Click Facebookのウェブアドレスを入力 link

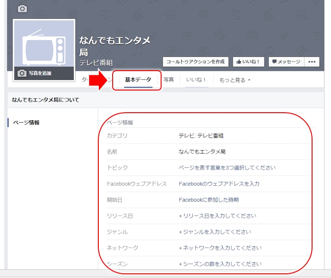point(219,184)
